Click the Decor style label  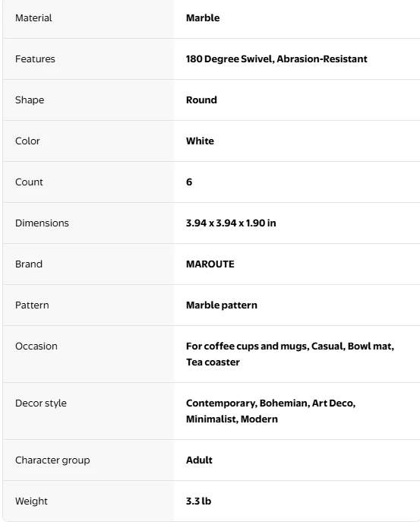tap(41, 403)
